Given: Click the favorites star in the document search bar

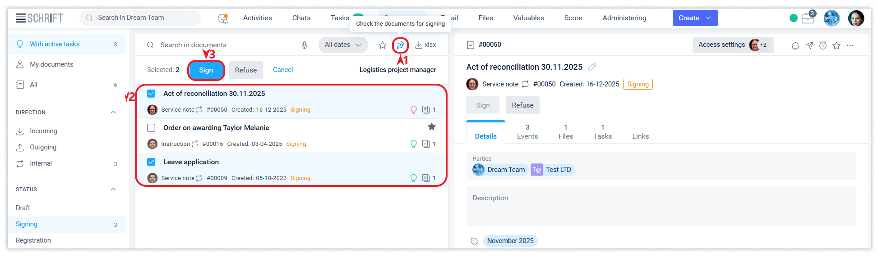Looking at the screenshot, I should tap(383, 45).
